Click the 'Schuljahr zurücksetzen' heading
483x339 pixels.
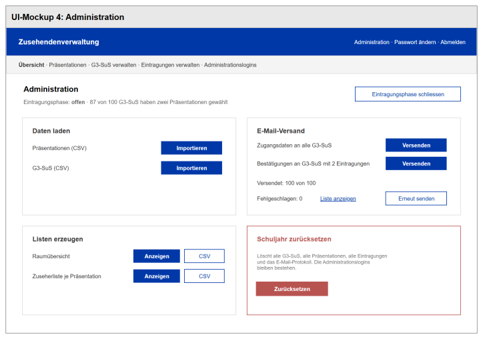[x=294, y=239]
